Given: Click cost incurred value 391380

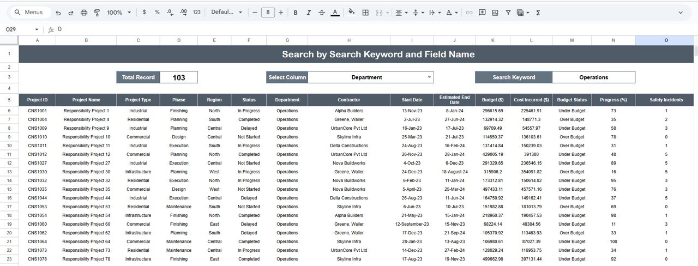Looking at the screenshot, I should click(x=531, y=154).
